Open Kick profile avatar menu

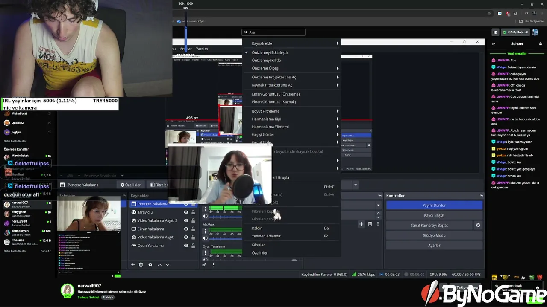[x=535, y=32]
